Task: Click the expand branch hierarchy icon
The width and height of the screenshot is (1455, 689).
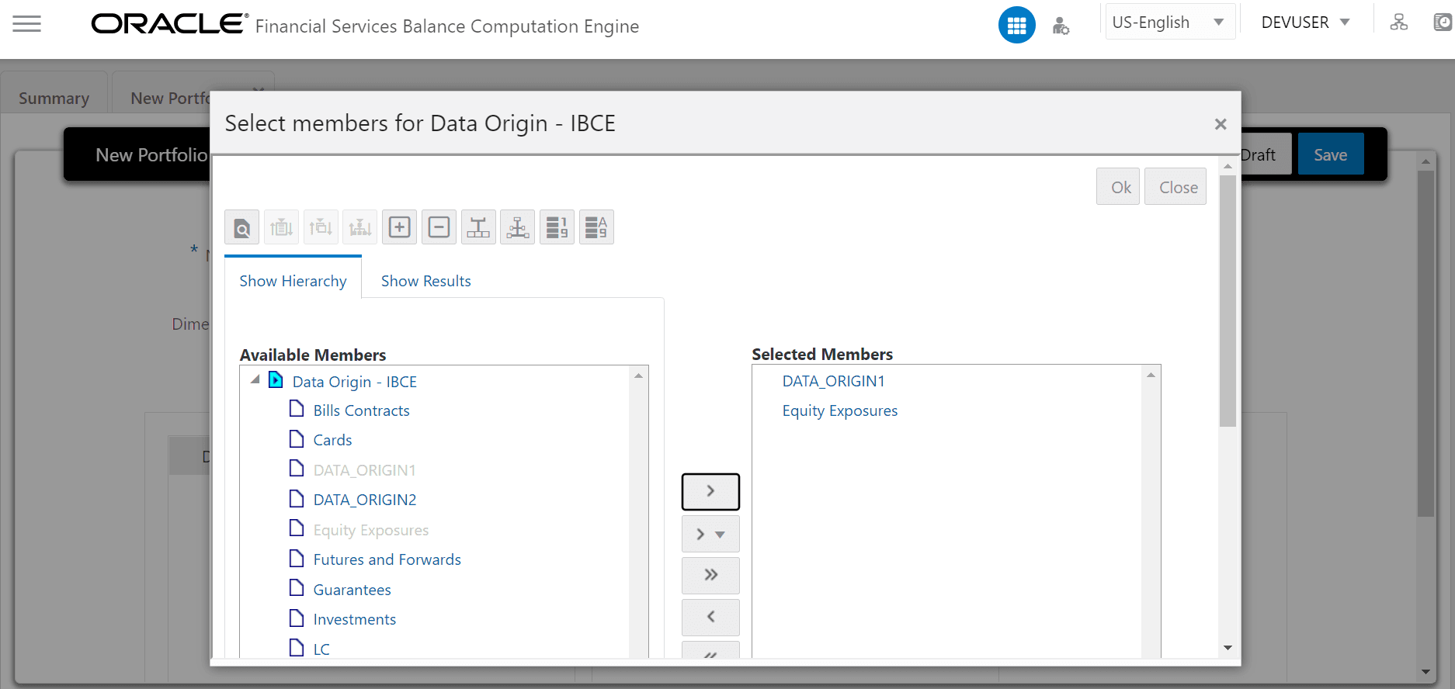Action: (x=478, y=227)
